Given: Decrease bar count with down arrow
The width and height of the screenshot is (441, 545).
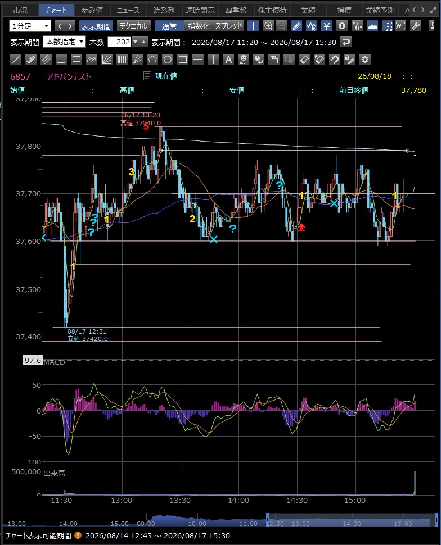Looking at the screenshot, I should tap(136, 42).
